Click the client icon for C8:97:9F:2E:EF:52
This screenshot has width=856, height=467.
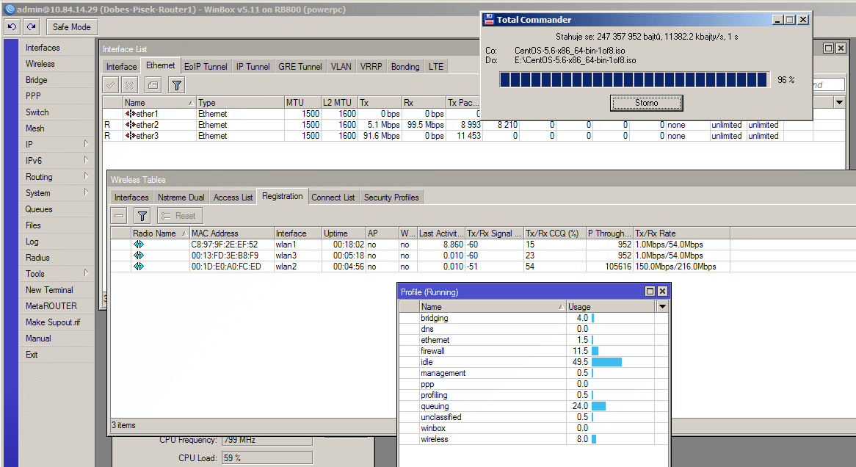tap(139, 245)
